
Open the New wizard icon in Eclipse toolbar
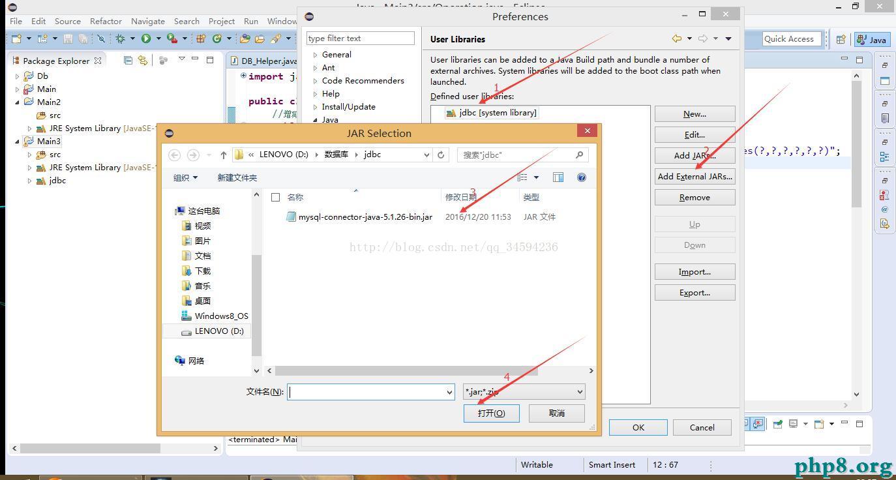[16, 39]
